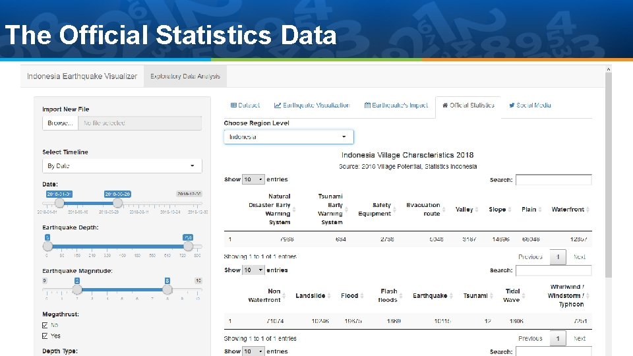The height and width of the screenshot is (356, 633).
Task: Open third table's Show entries dropdown
Action: pyautogui.click(x=253, y=351)
